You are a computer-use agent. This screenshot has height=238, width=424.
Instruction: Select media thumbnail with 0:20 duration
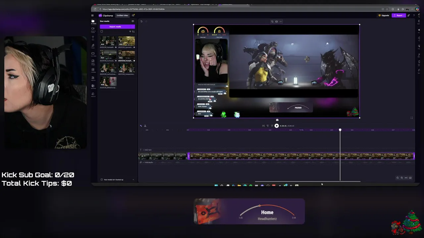click(108, 82)
